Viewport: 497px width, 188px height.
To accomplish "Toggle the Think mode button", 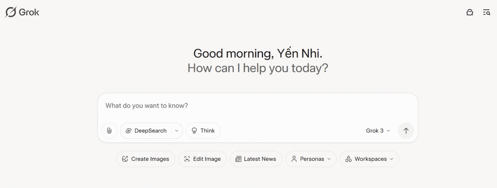I will [203, 131].
